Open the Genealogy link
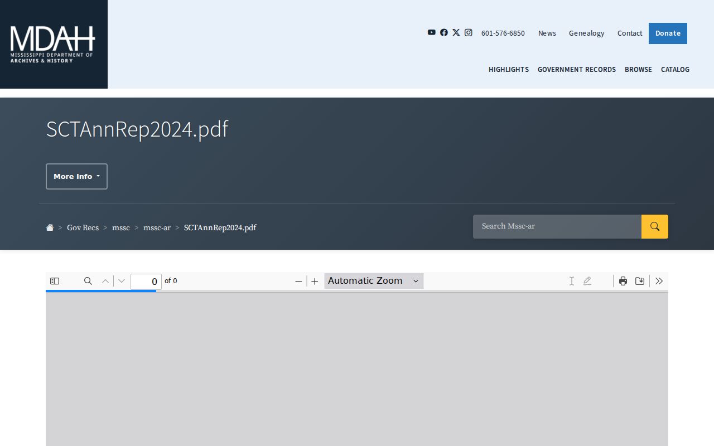This screenshot has height=446, width=714. click(586, 33)
